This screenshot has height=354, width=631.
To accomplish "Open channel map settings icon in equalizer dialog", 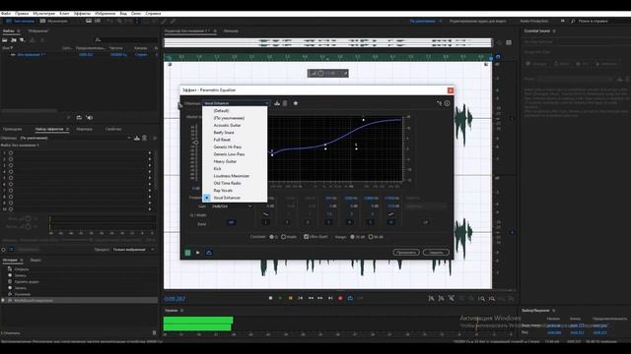I will coord(439,103).
